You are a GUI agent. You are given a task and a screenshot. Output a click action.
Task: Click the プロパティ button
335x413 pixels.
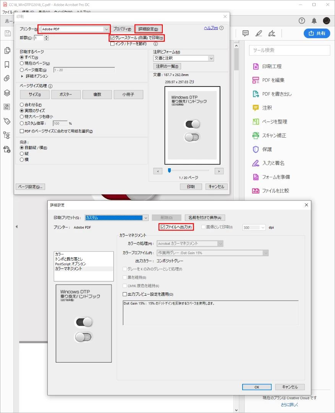pos(122,29)
